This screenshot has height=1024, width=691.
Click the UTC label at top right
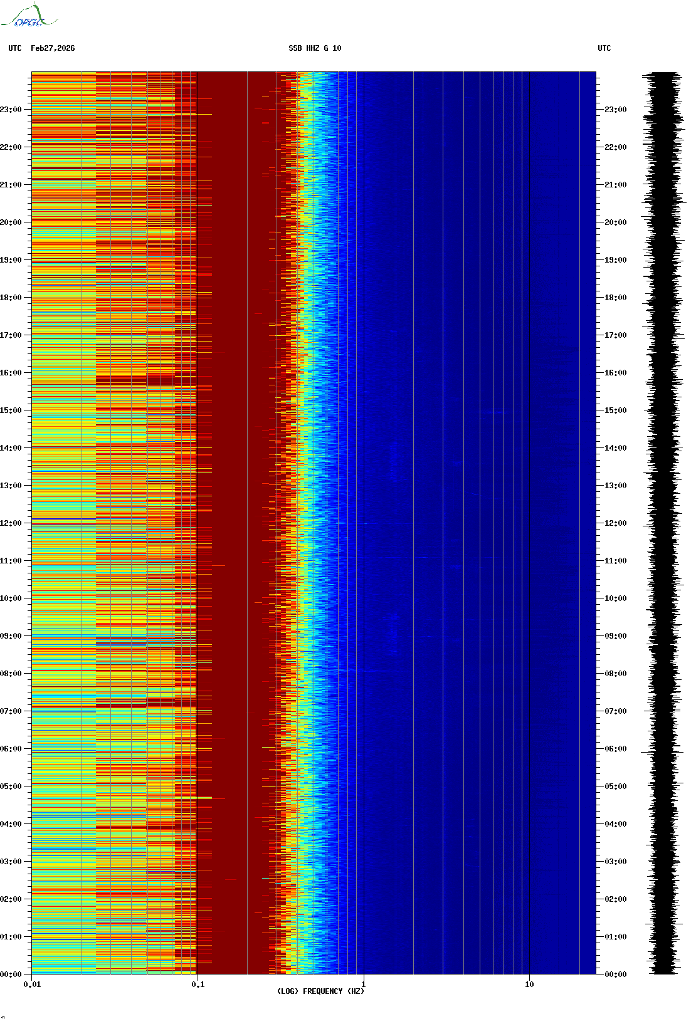604,48
